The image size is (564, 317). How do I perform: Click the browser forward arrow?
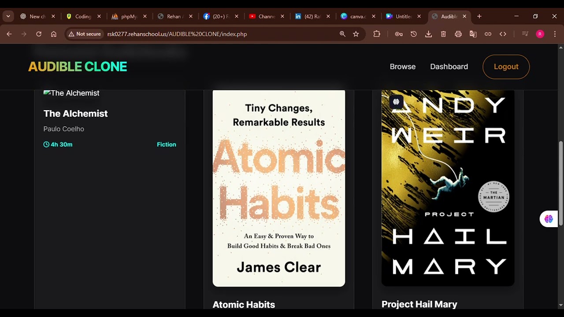point(24,34)
